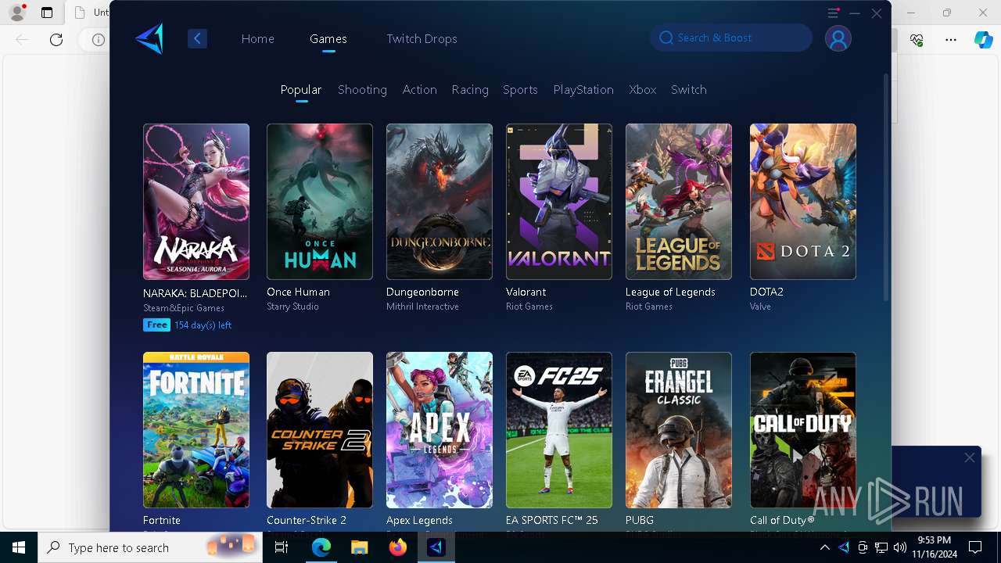The image size is (1001, 563).
Task: Open the volume icon in system tray
Action: pyautogui.click(x=900, y=547)
